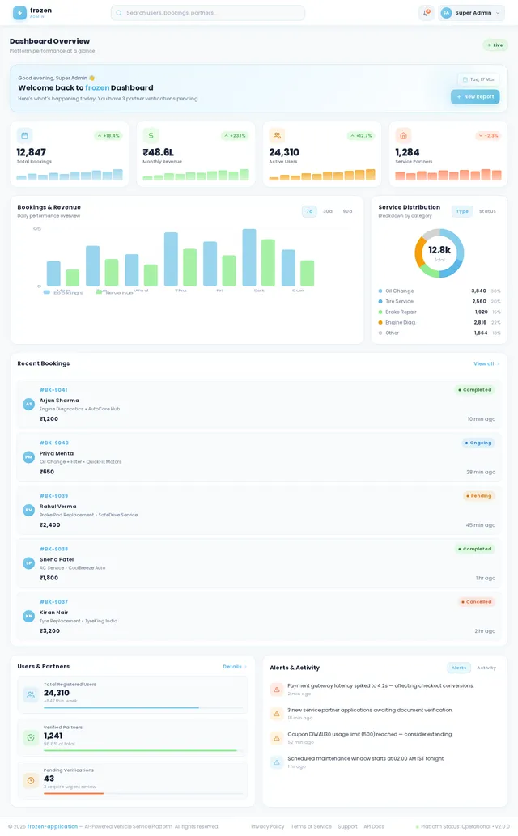The height and width of the screenshot is (836, 518).
Task: Click the Total Bookings calendar icon
Action: 24,136
